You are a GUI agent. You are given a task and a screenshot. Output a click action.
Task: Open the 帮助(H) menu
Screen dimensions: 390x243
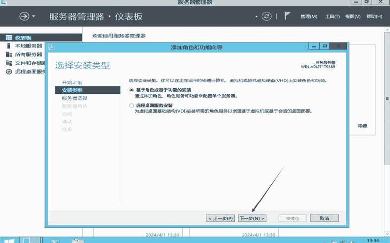374,17
